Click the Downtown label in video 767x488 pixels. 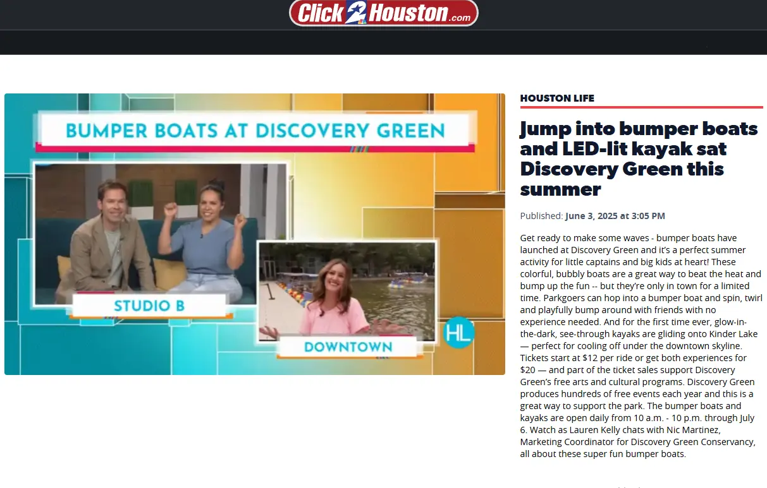tap(348, 347)
